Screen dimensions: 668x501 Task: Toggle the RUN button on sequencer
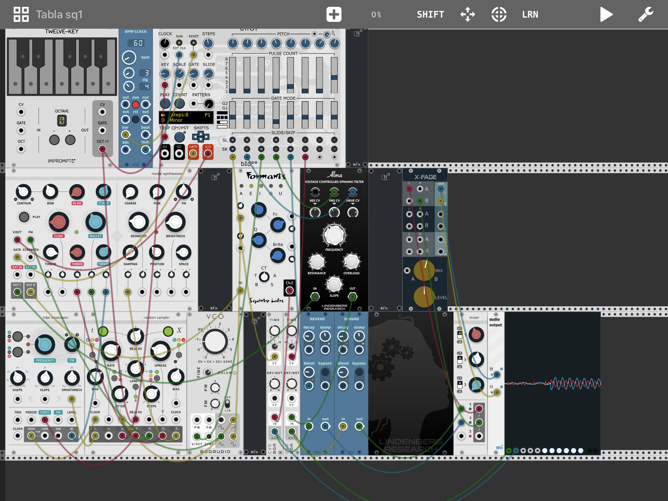179,43
